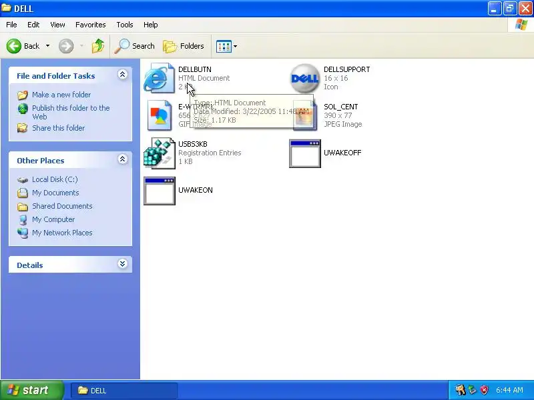This screenshot has width=534, height=400.
Task: Click the DELLBUTN file name
Action: click(x=195, y=69)
